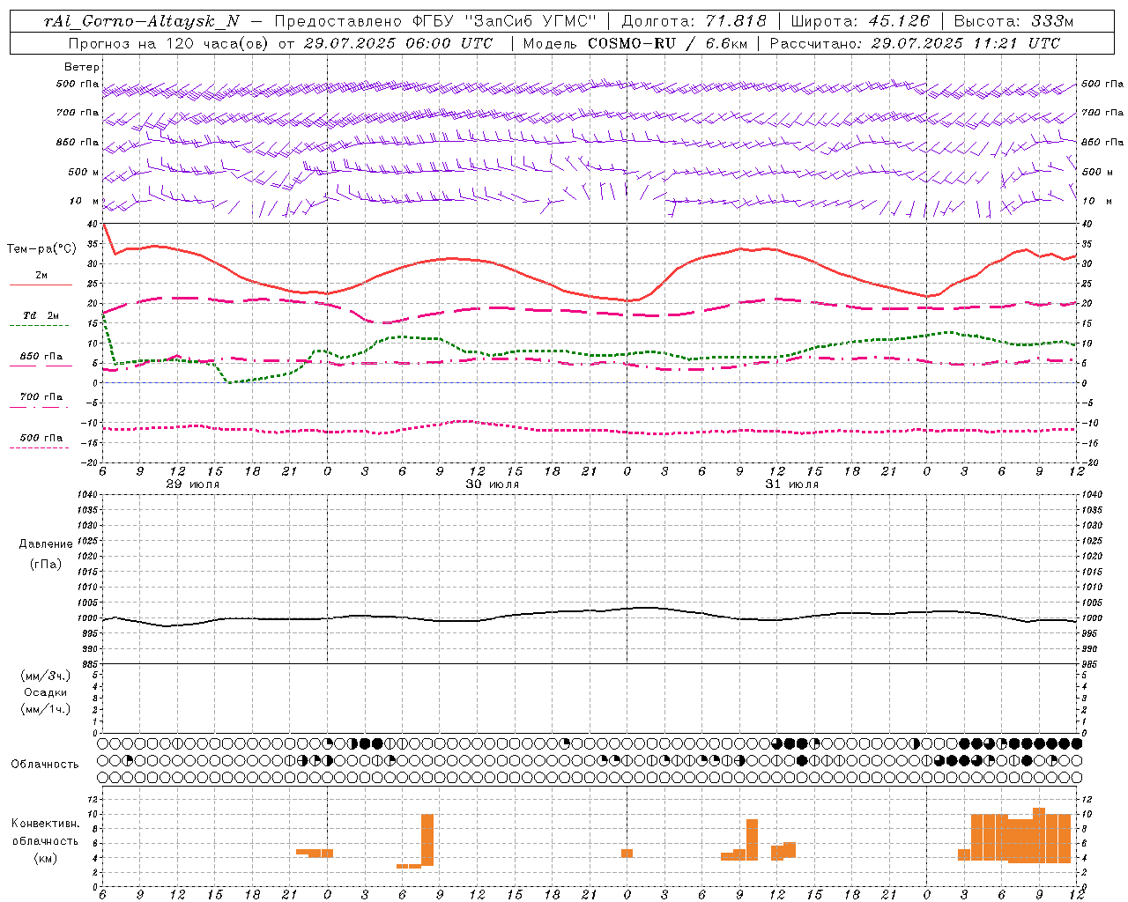
Task: Click the Тем-ра(°C) axis title
Action: click(x=41, y=249)
